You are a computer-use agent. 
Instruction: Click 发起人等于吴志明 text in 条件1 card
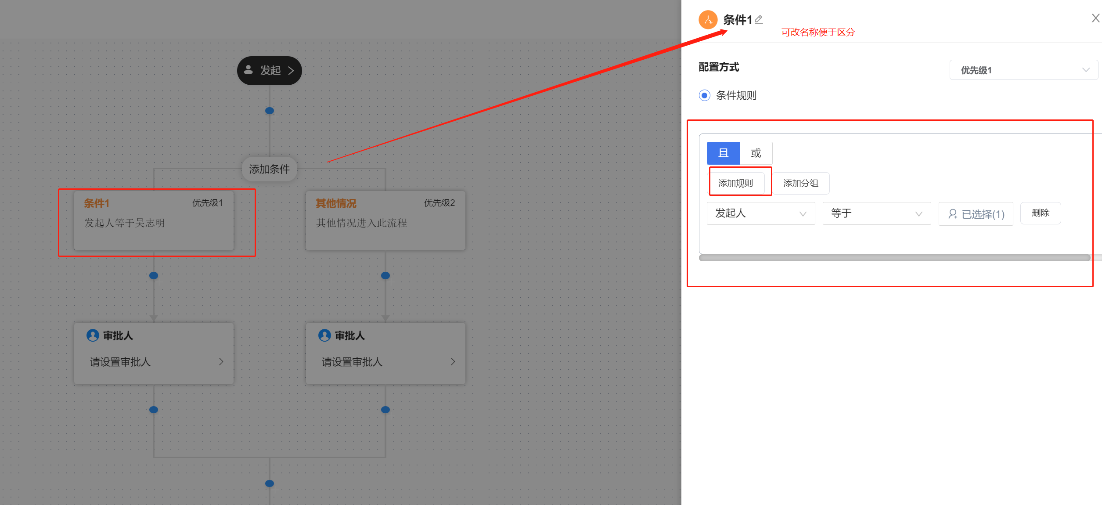(125, 223)
